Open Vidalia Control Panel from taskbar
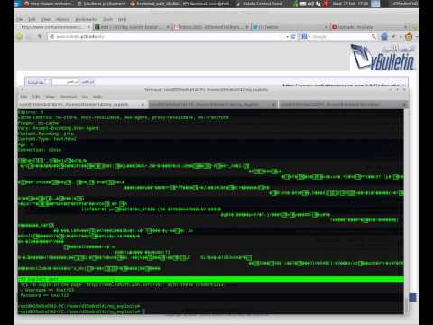The image size is (433, 325). click(259, 4)
